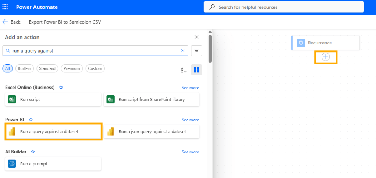The image size is (376, 178).
Task: Click the Recurrence clock icon
Action: coord(301,43)
